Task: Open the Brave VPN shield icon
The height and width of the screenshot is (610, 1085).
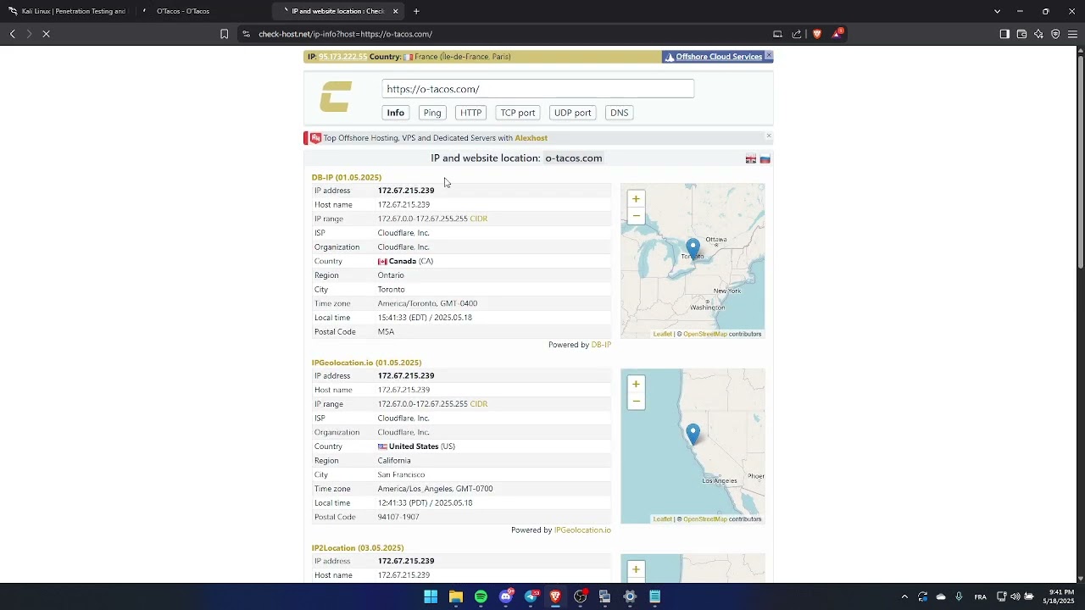Action: [1055, 34]
